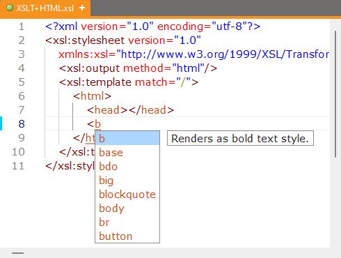Choose 'big' from the autocomplete list
This screenshot has height=258, width=341.
[127, 181]
